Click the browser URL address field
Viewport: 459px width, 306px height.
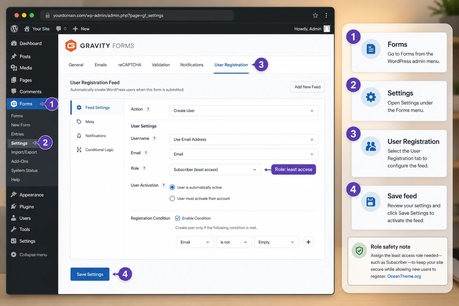tap(137, 15)
